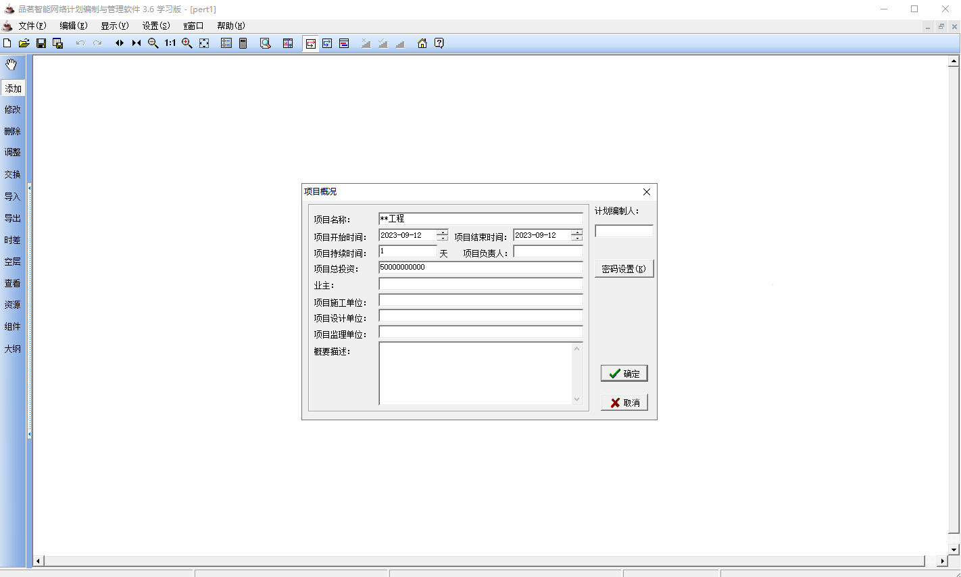
Task: Click the New file toolbar icon
Action: 7,43
